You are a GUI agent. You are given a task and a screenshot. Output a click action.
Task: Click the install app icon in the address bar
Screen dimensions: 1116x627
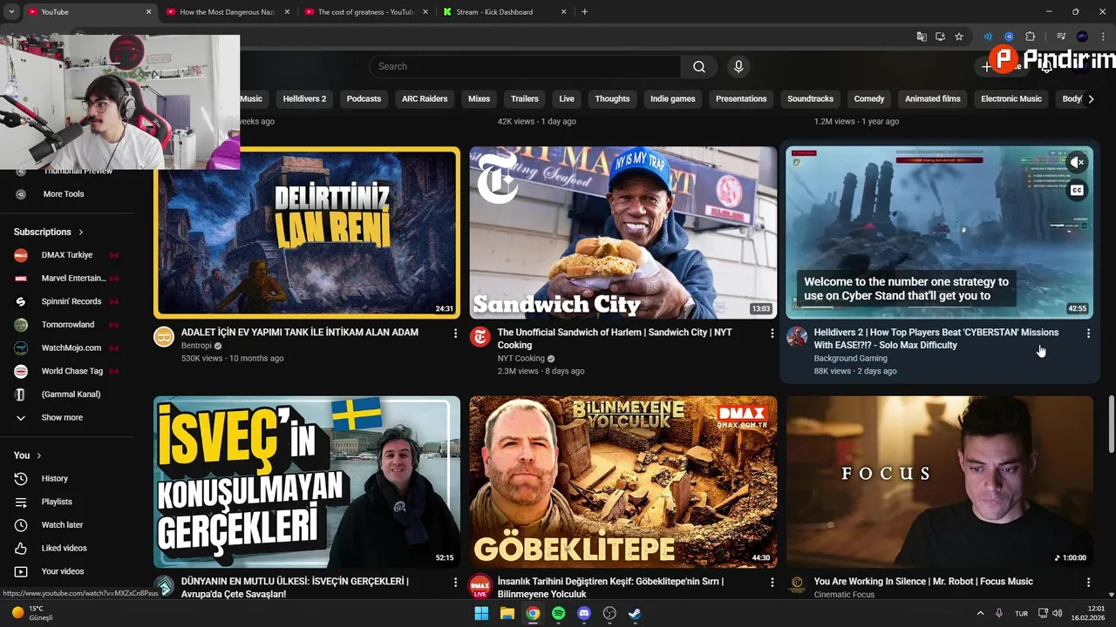point(940,37)
